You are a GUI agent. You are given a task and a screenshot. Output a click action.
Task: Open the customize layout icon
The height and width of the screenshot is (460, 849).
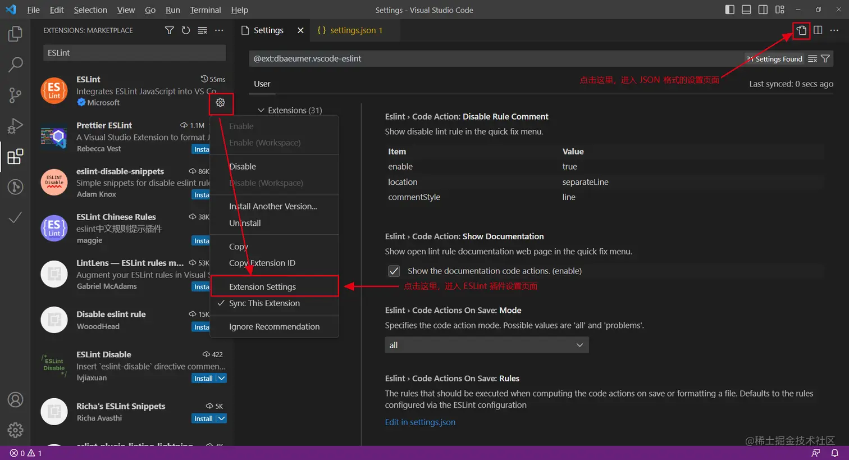780,10
